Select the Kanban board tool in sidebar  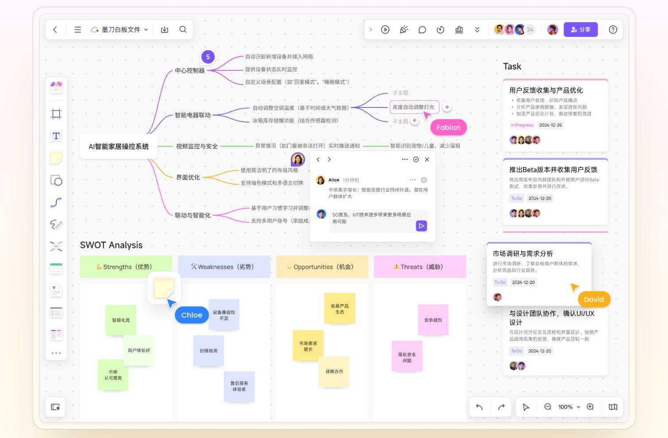pos(56,334)
